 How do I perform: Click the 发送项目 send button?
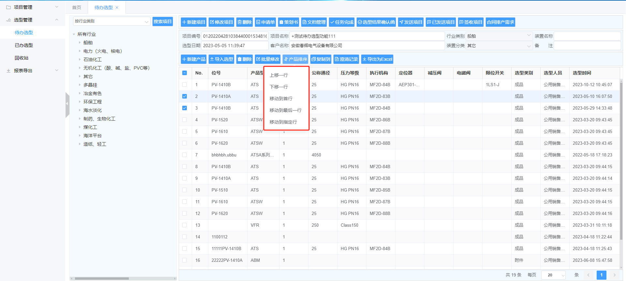point(410,22)
